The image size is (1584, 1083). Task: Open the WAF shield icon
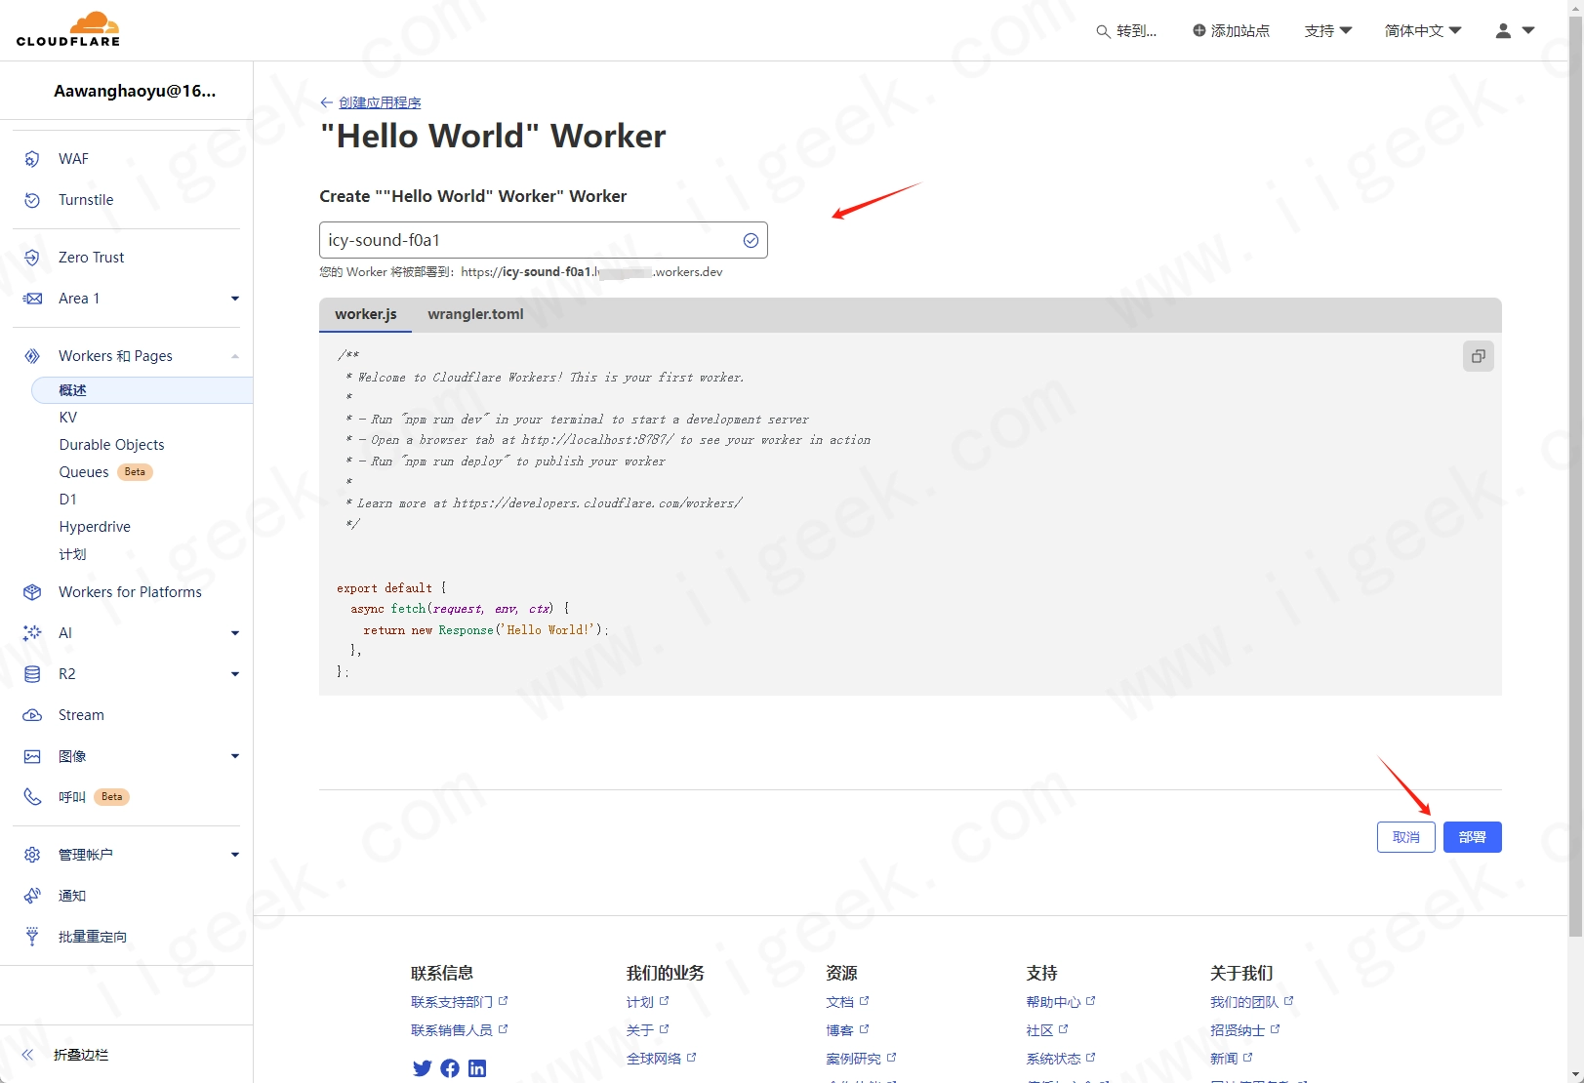pos(32,159)
